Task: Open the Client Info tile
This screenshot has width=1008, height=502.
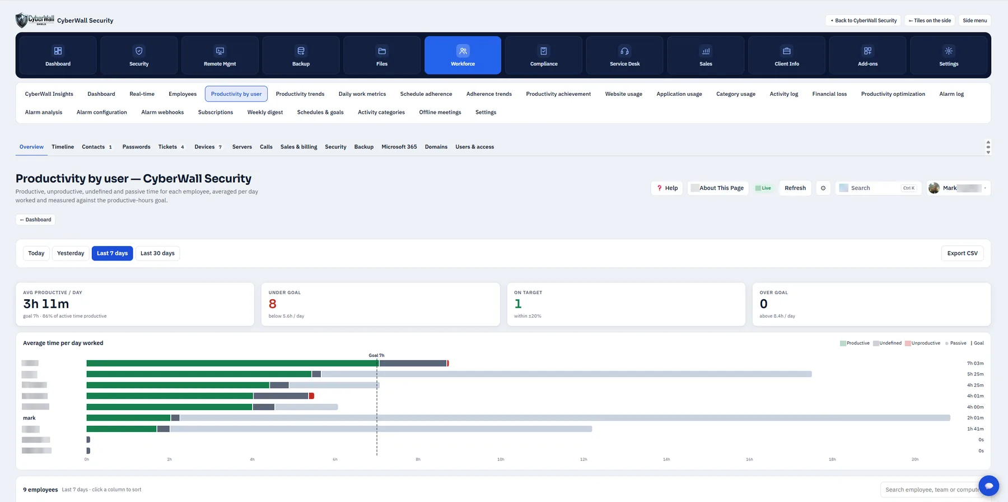Action: coord(787,55)
